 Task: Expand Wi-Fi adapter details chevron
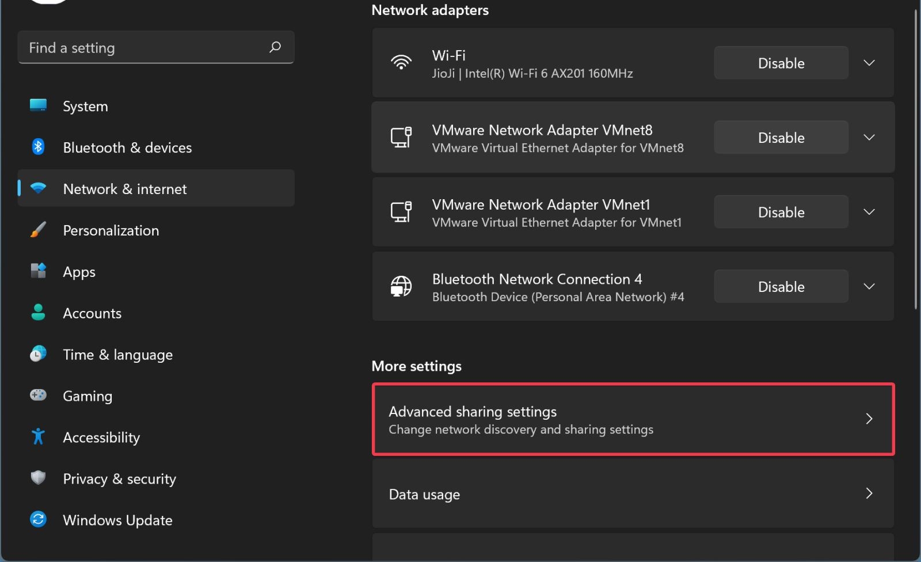pos(869,63)
